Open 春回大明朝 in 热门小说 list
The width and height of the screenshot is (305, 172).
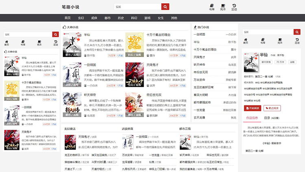201,95
